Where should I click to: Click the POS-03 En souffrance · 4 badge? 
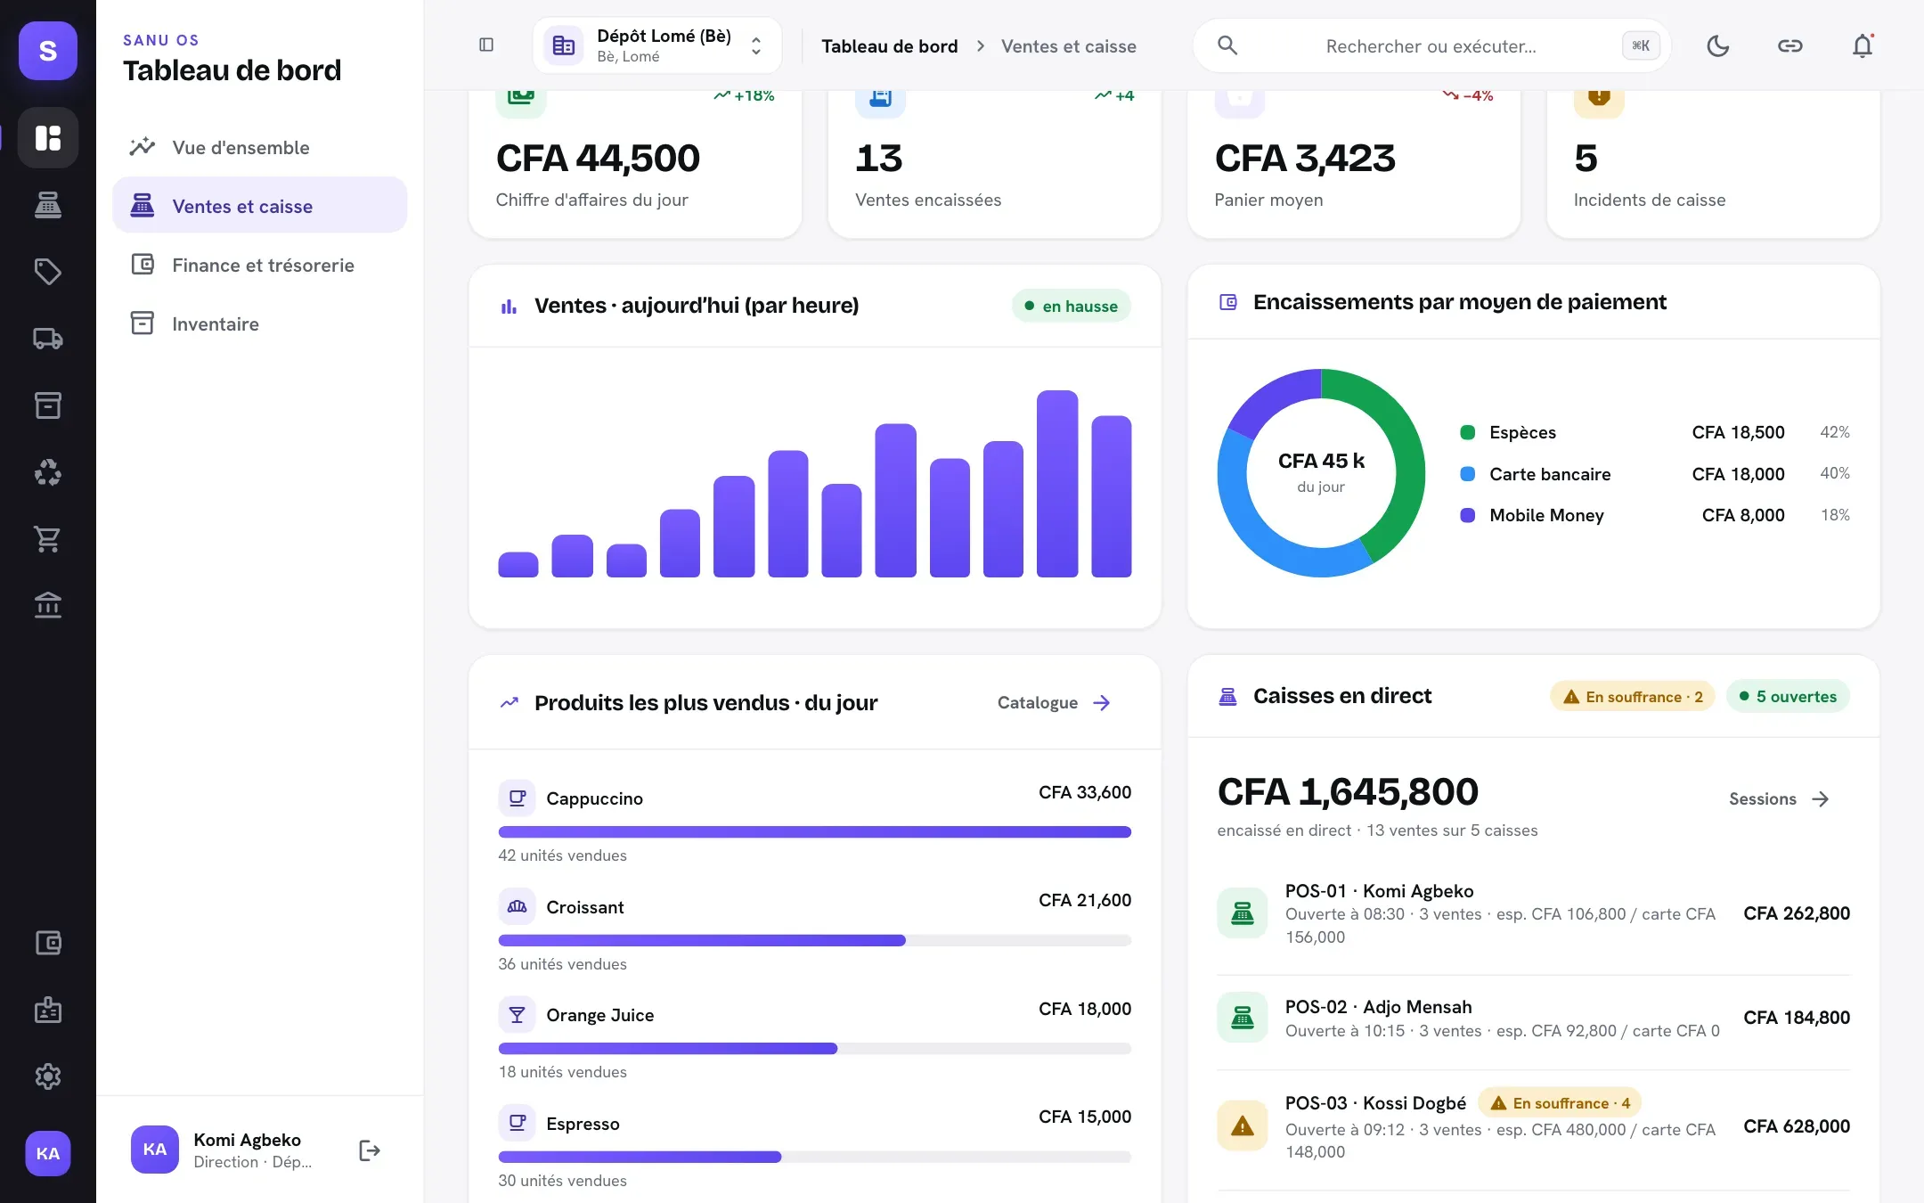(x=1560, y=1103)
